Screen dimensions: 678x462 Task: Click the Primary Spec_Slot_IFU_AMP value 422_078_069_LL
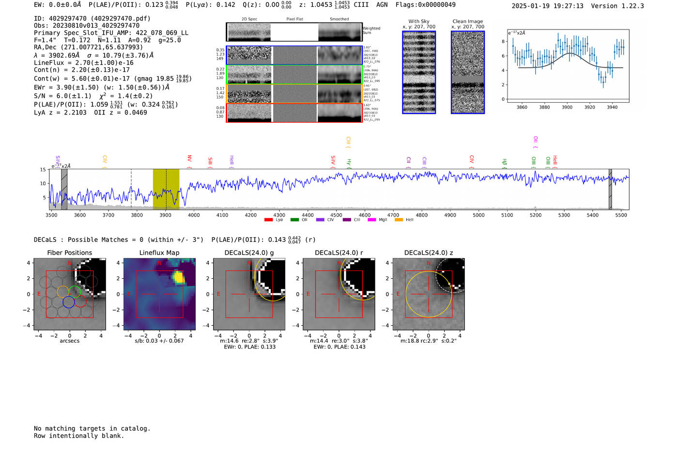(x=162, y=33)
